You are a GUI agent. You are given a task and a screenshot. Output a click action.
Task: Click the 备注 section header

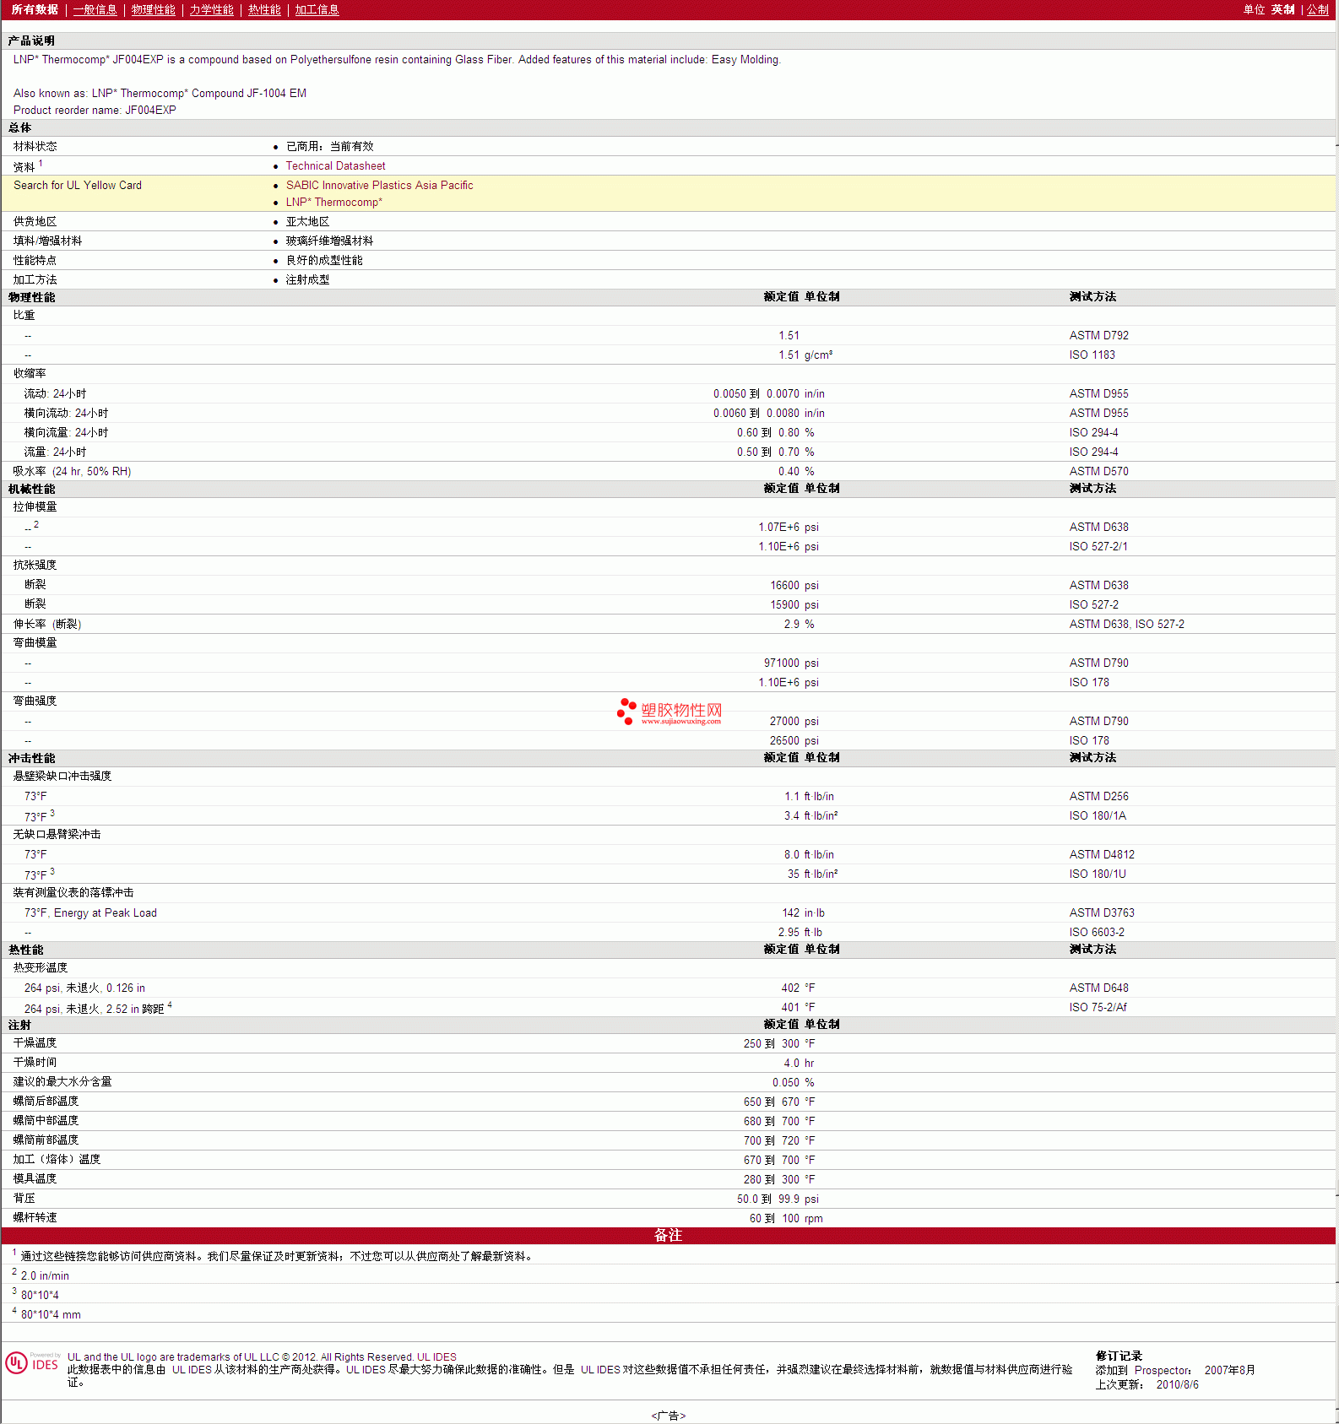click(x=668, y=1236)
